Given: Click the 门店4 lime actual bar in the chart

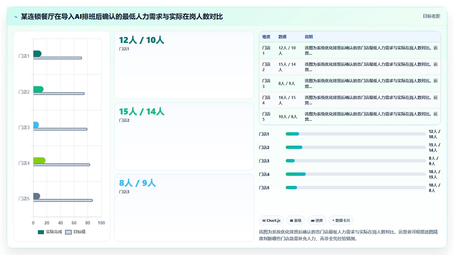Looking at the screenshot, I should point(39,160).
